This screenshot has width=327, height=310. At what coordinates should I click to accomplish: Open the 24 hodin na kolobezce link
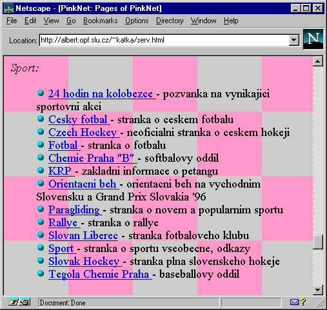click(101, 93)
